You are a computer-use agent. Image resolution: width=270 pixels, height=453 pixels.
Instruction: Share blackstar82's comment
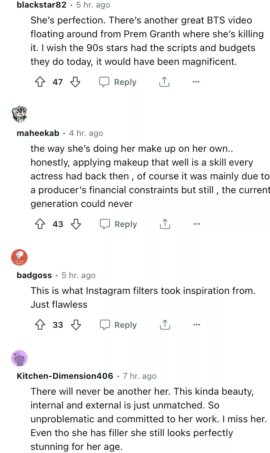point(164,82)
